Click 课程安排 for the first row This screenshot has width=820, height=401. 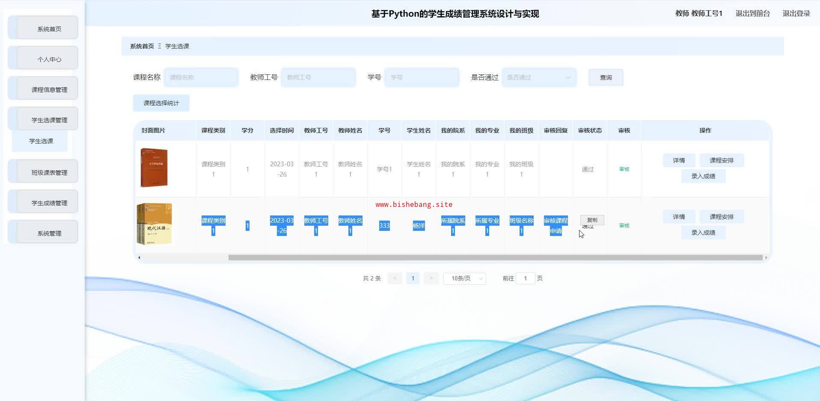(722, 160)
